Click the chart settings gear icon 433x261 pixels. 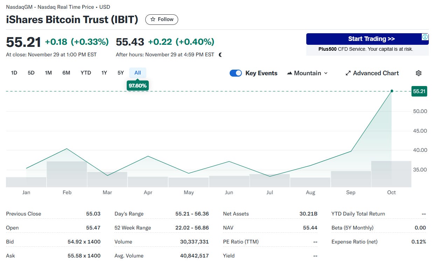(x=419, y=73)
